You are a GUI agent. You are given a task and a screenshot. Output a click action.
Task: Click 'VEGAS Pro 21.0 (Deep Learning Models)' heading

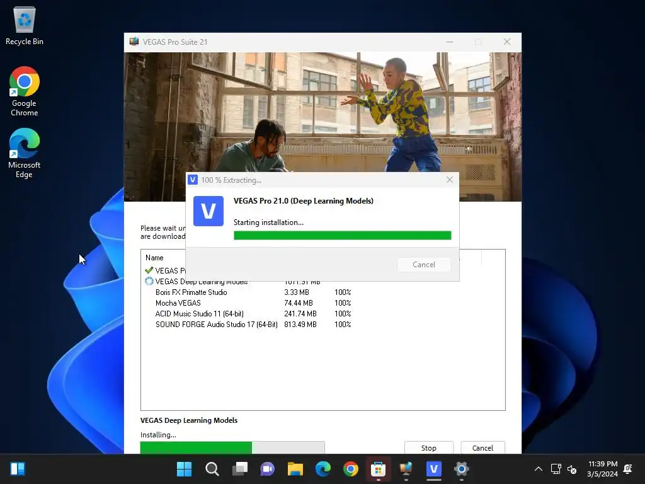pyautogui.click(x=304, y=201)
